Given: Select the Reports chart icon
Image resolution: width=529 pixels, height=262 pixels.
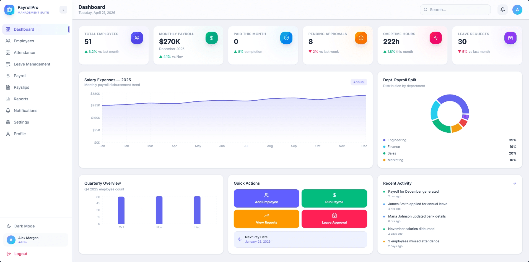Looking at the screenshot, I should pyautogui.click(x=8, y=99).
